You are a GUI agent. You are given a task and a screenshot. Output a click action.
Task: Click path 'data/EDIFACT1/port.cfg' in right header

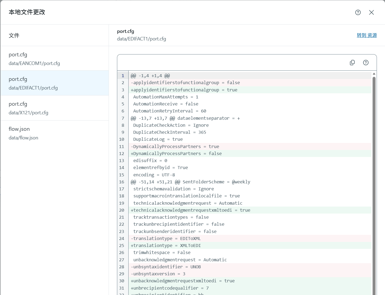click(142, 39)
